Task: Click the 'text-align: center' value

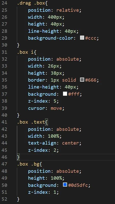Action: (x=70, y=143)
